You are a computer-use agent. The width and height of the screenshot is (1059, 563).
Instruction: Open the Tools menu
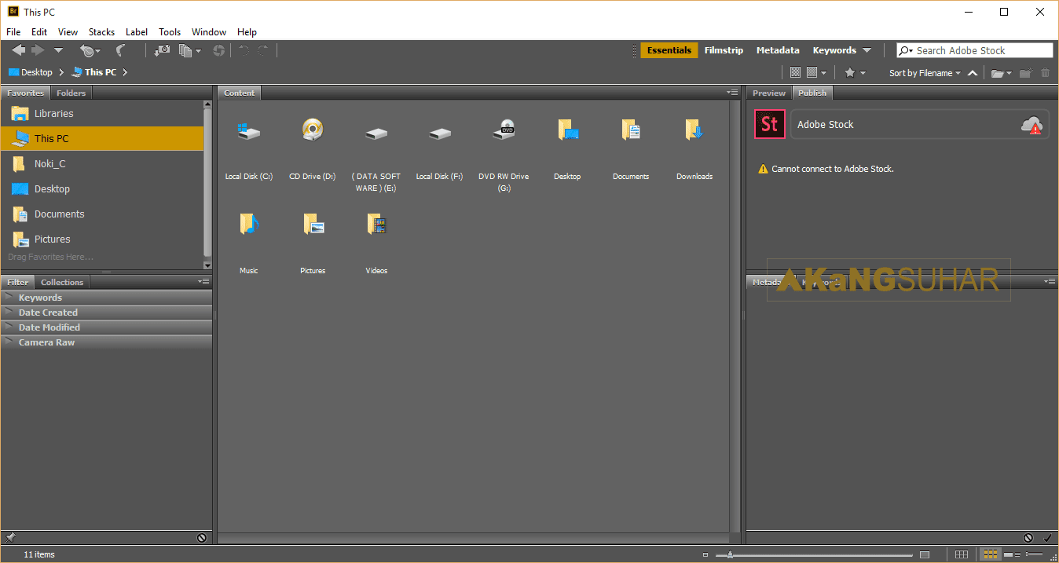point(170,32)
